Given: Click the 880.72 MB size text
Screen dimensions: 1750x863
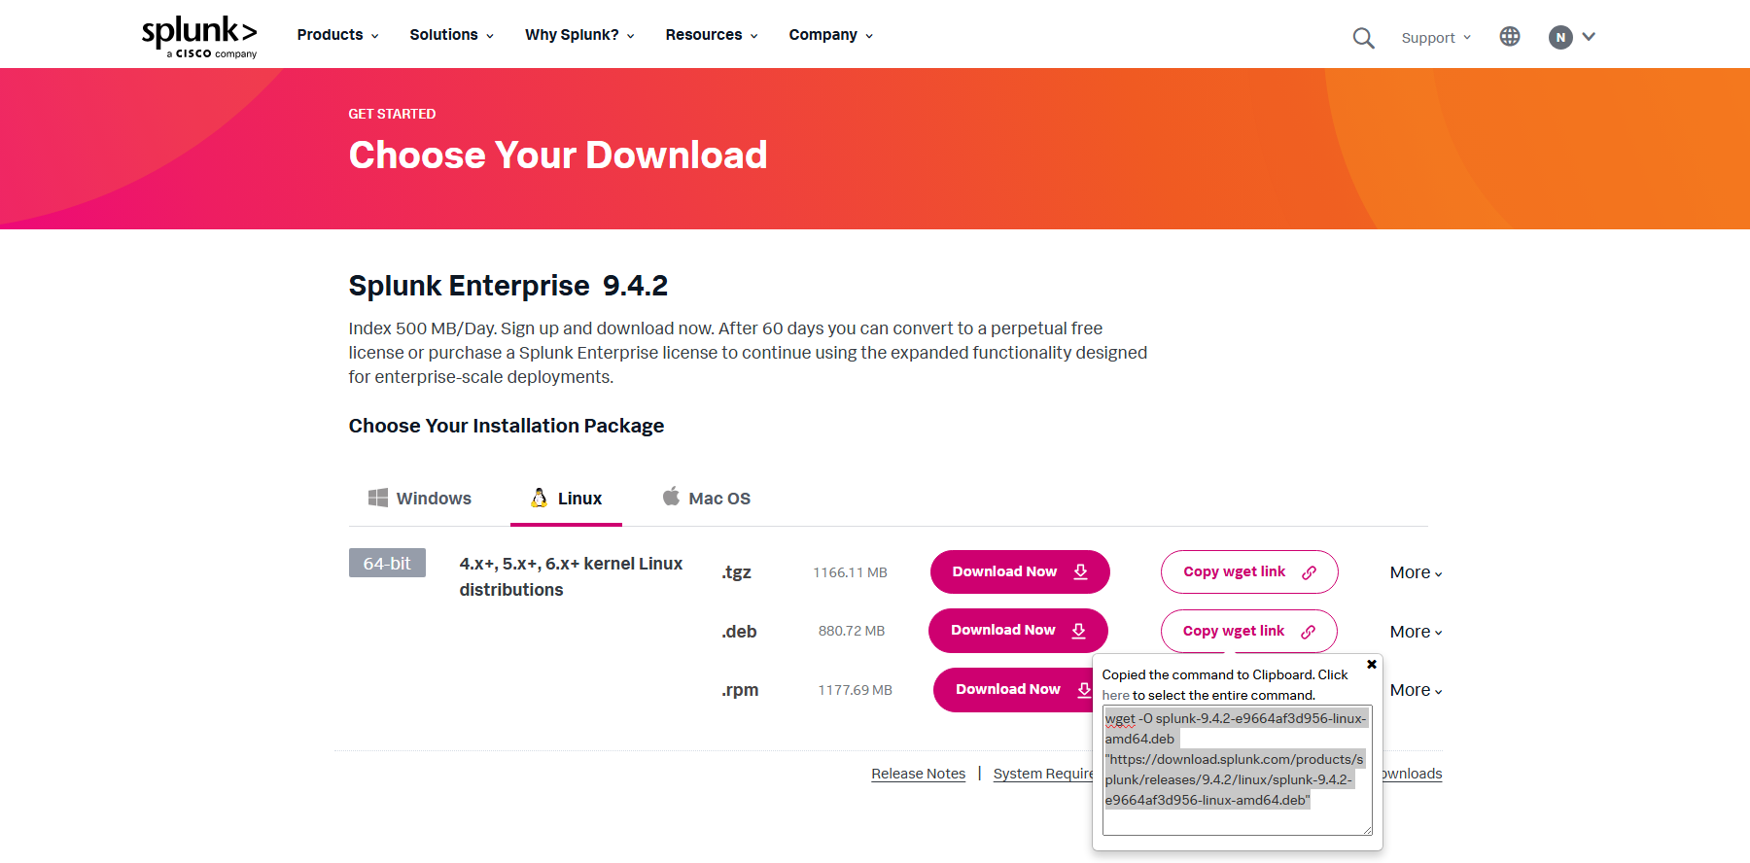Looking at the screenshot, I should pyautogui.click(x=851, y=631).
